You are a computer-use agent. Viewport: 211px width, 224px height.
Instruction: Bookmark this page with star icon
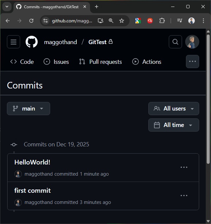click(x=122, y=21)
